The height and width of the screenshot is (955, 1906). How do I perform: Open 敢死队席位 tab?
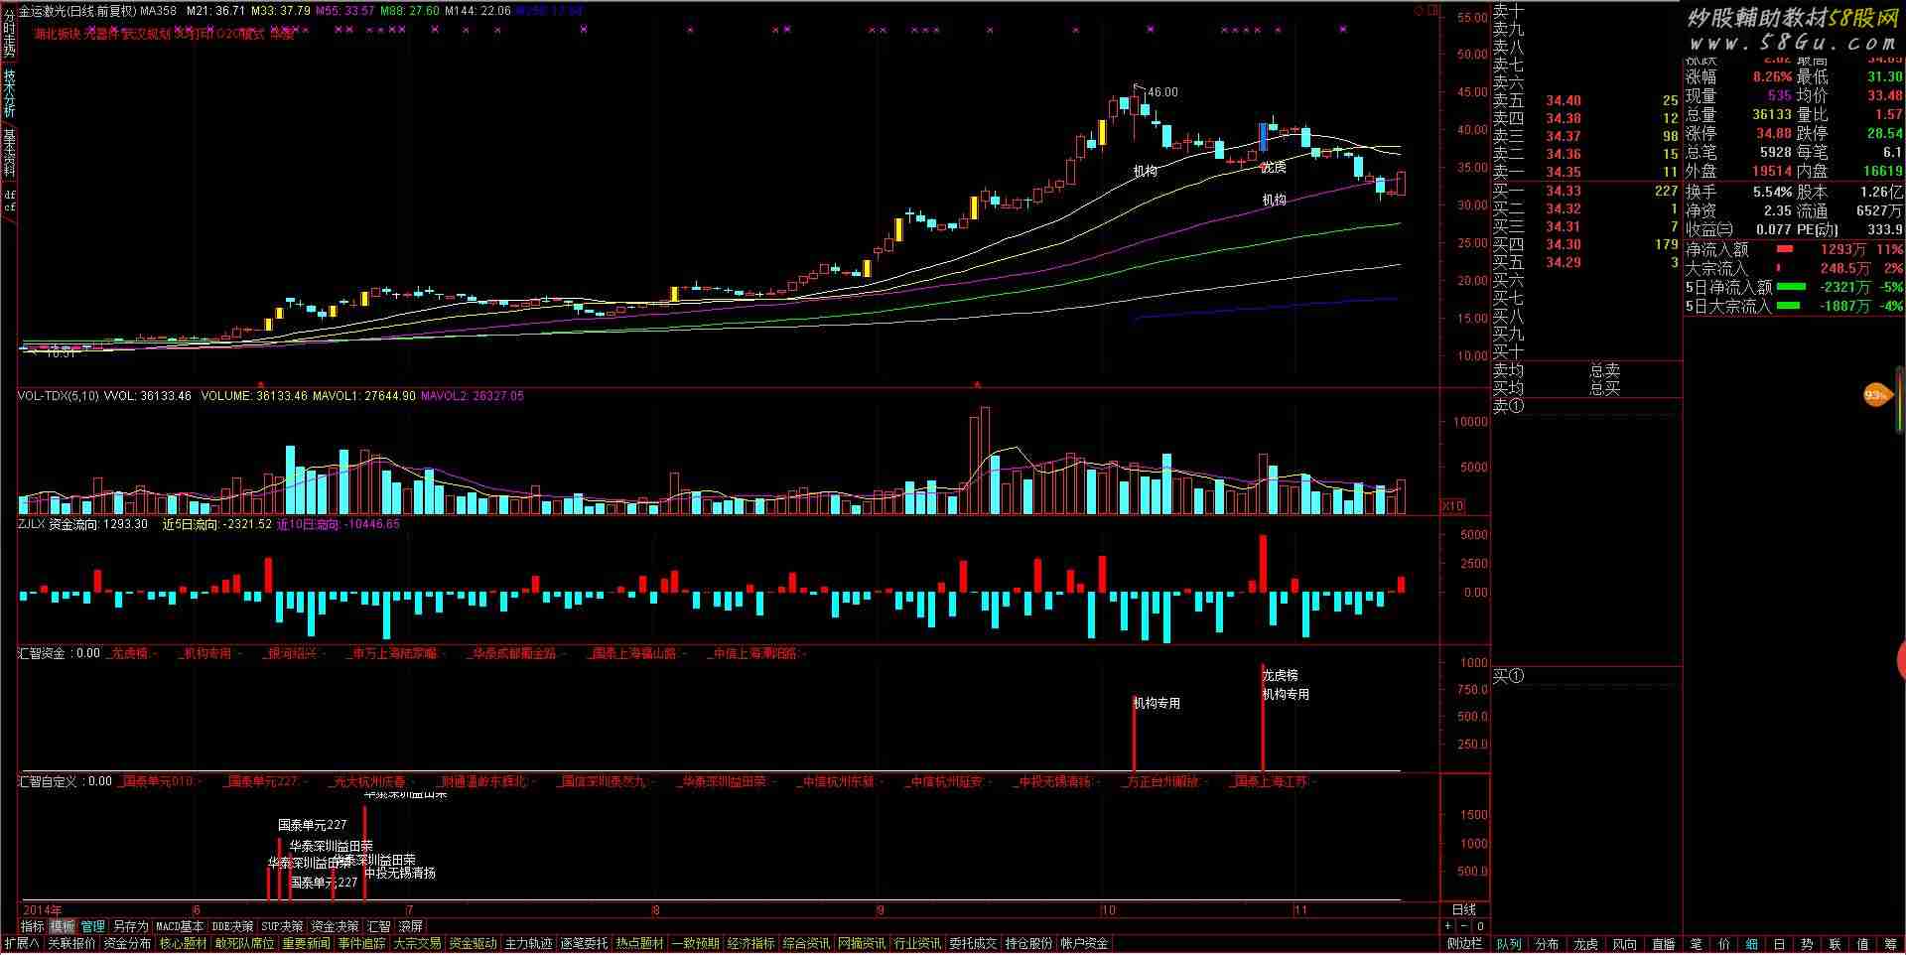(244, 943)
